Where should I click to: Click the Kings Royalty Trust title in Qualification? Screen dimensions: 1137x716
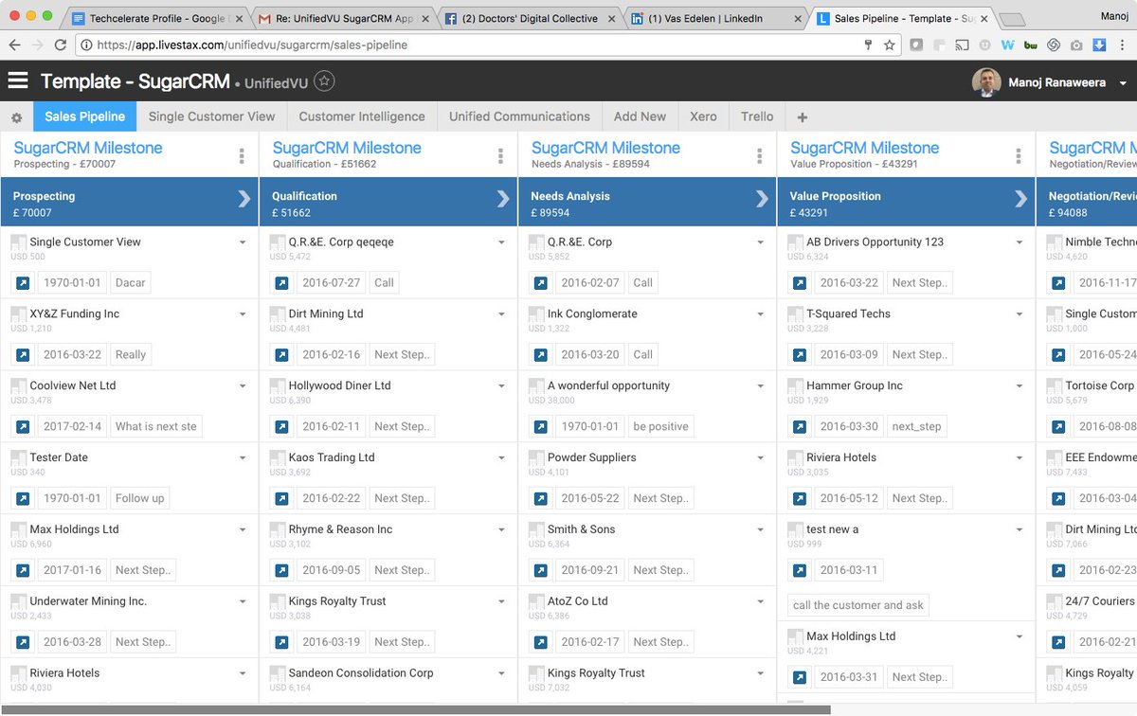[x=337, y=601]
